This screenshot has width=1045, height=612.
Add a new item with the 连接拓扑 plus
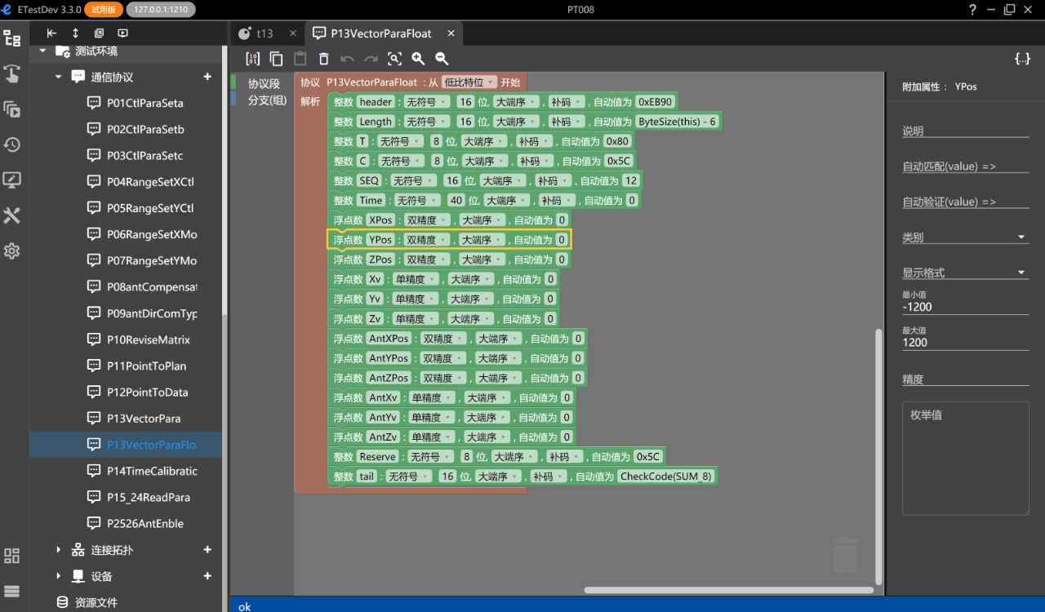207,550
